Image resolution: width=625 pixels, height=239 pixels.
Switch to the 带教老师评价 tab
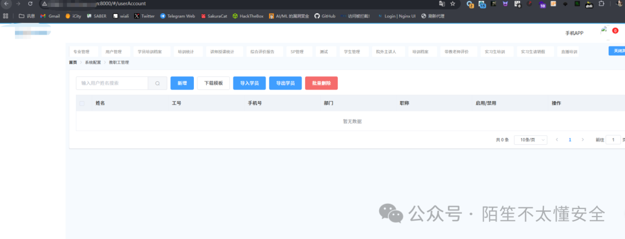(458, 52)
